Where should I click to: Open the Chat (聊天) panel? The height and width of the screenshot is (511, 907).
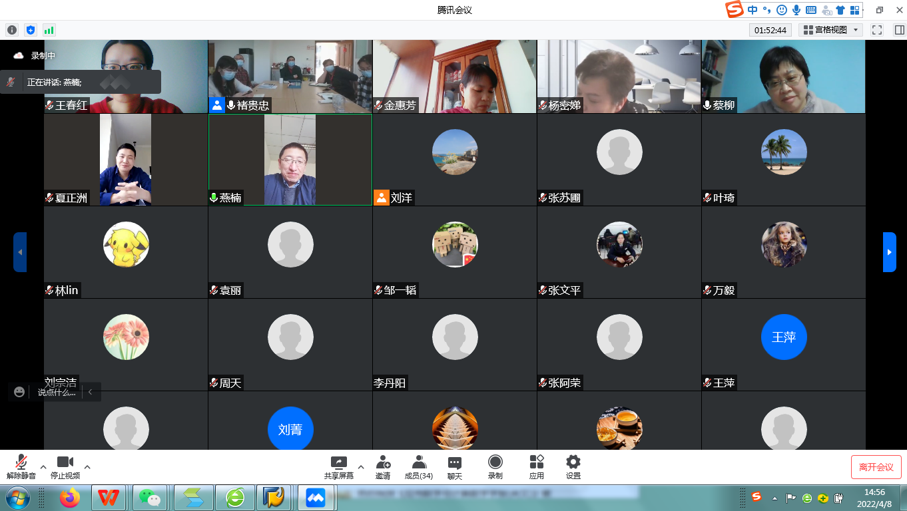455,462
